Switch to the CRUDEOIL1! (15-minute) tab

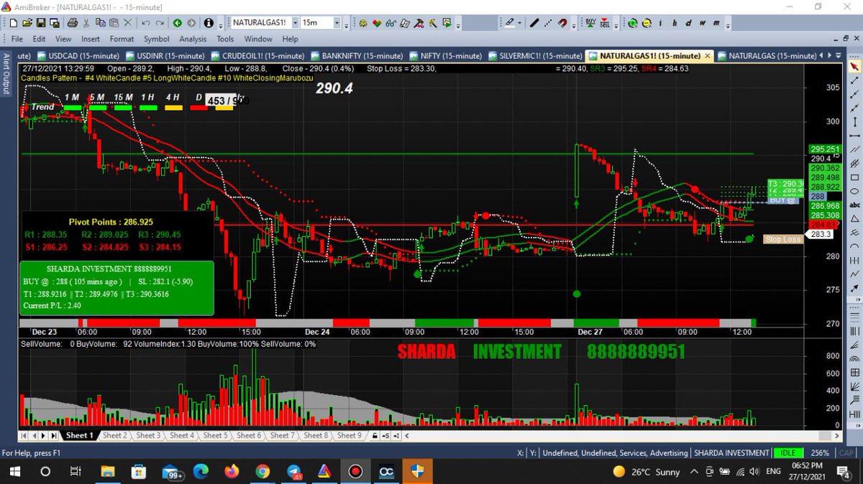point(257,55)
